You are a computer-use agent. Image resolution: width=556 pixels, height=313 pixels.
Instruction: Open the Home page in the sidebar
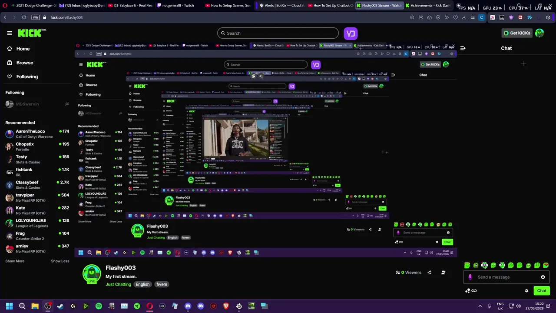tap(18, 49)
